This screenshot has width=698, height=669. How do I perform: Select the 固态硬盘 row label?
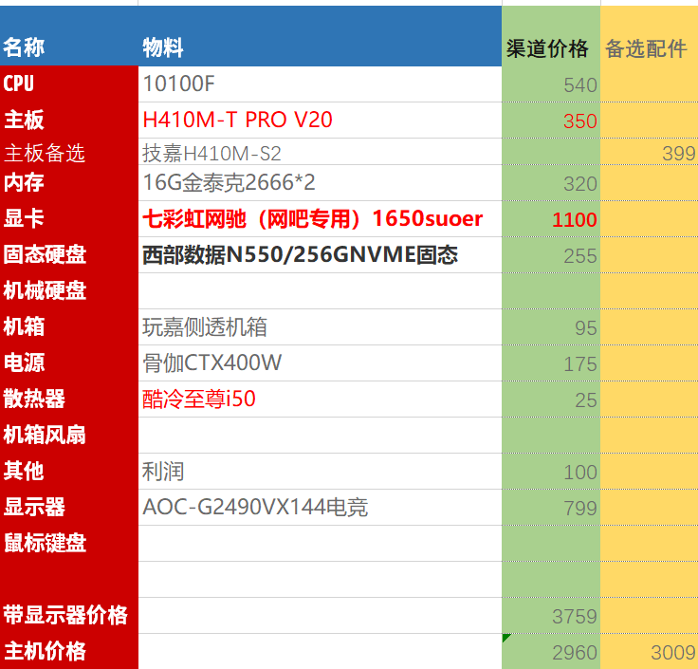[69, 255]
